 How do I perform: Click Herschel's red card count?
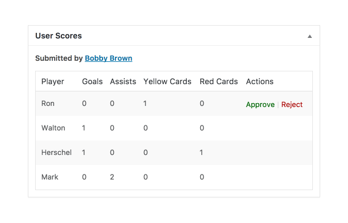coord(202,153)
